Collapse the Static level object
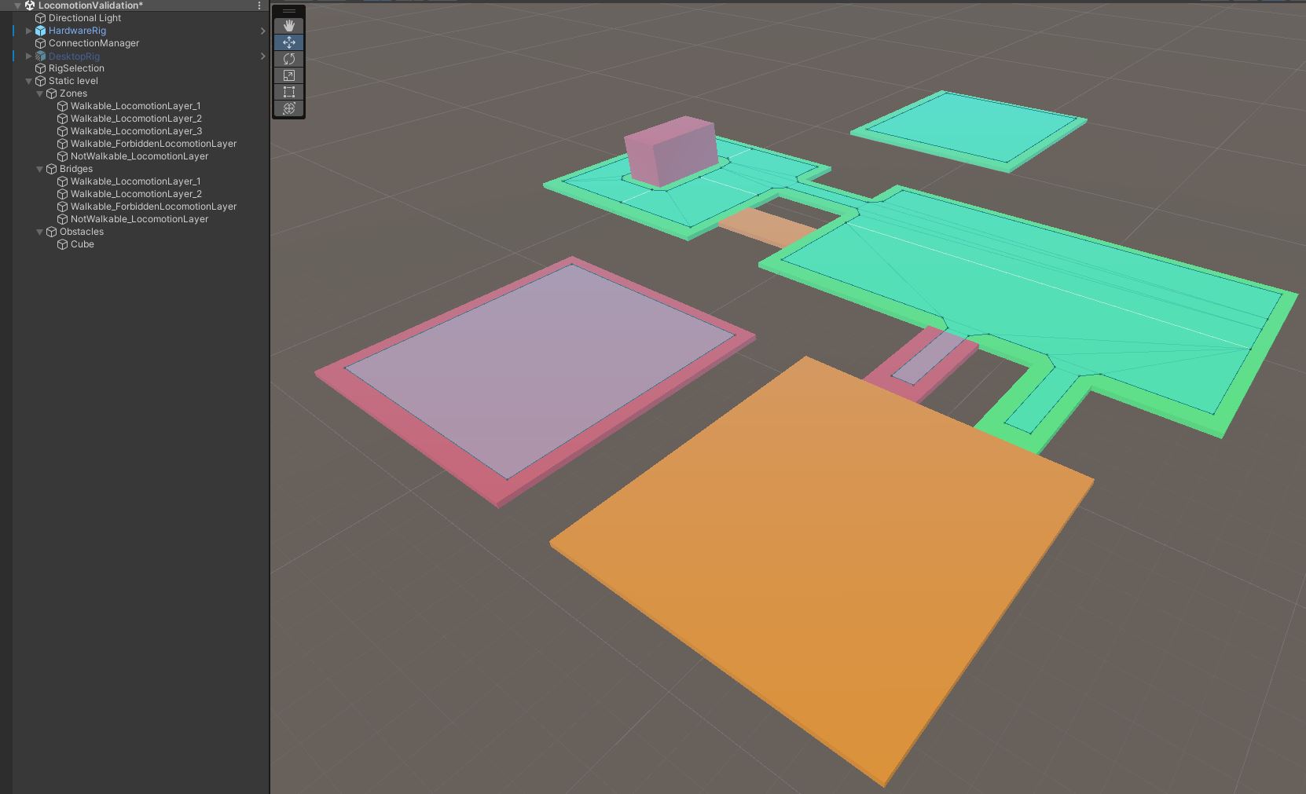Image resolution: width=1306 pixels, height=794 pixels. pyautogui.click(x=29, y=81)
